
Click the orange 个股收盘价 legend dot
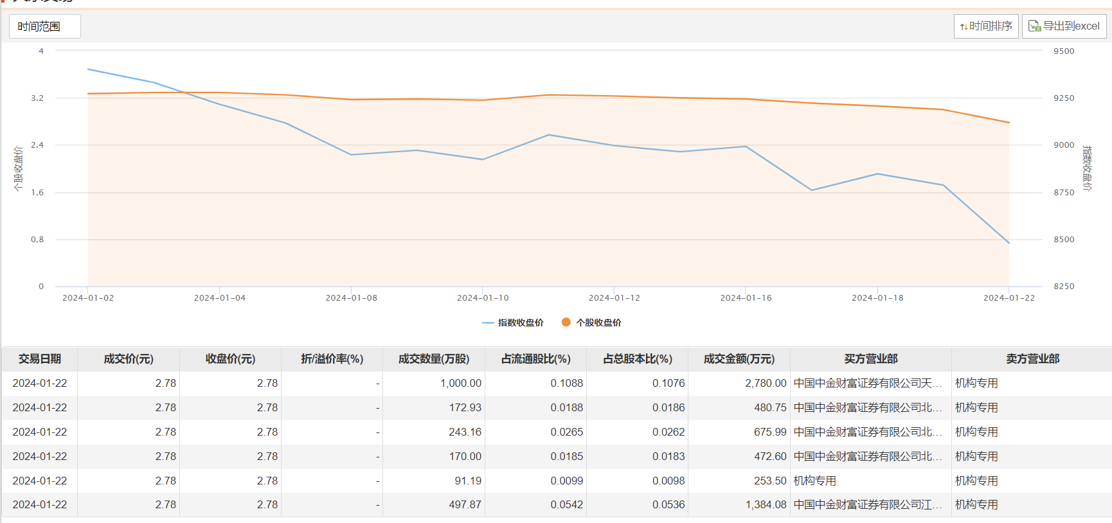(x=566, y=323)
